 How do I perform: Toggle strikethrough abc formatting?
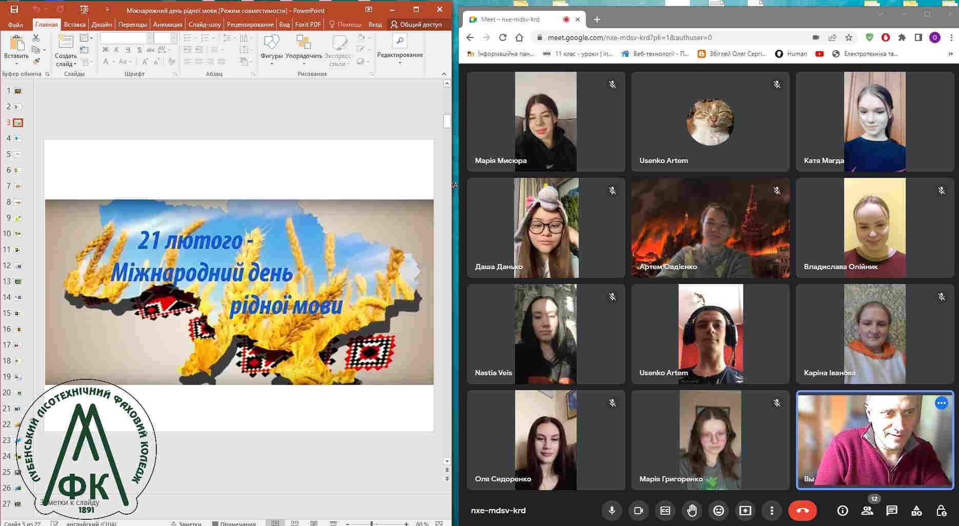[151, 50]
